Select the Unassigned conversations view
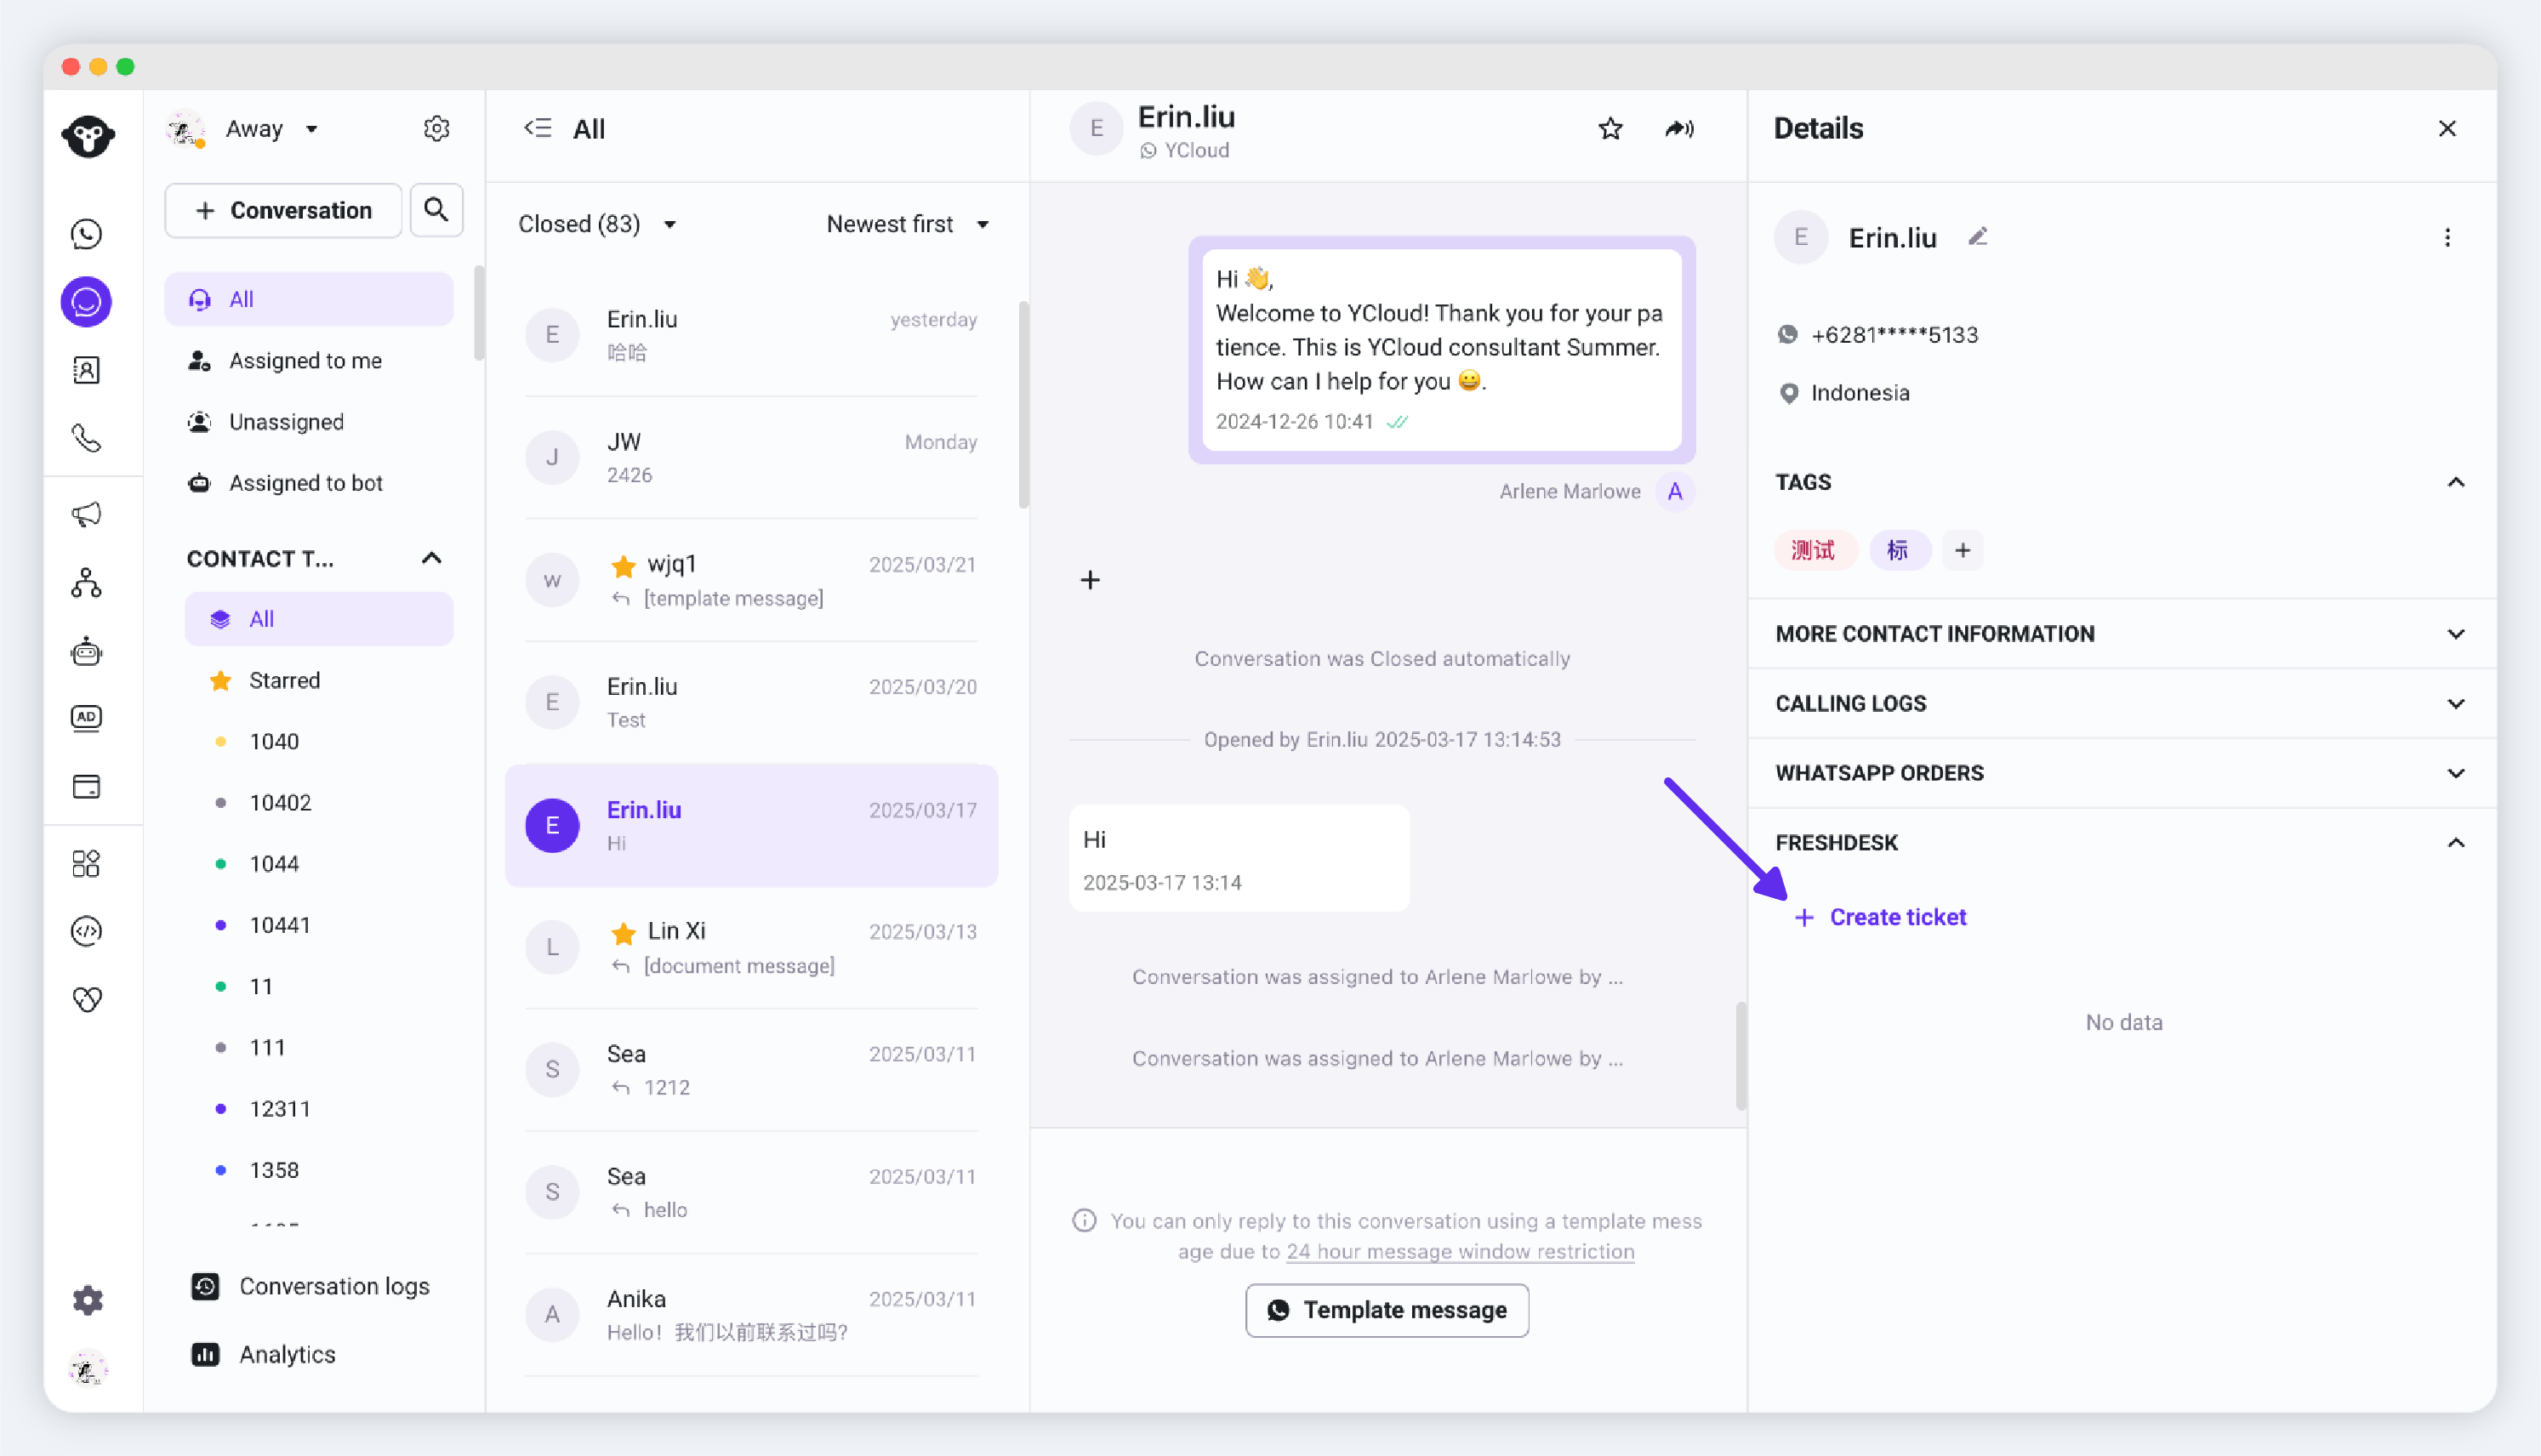The height and width of the screenshot is (1456, 2541). pos(286,422)
